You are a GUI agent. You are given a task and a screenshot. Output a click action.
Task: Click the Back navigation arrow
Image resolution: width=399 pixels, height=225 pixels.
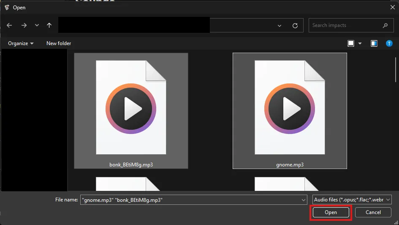click(x=10, y=25)
